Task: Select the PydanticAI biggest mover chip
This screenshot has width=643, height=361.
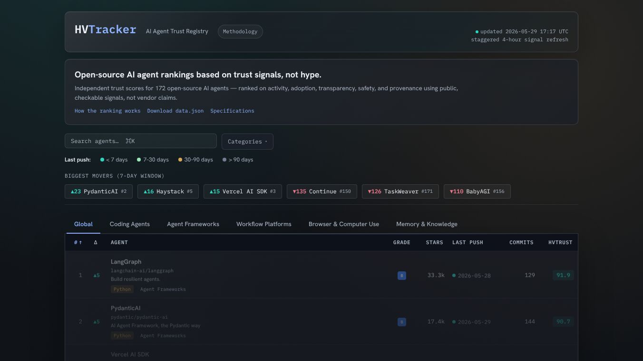Action: [98, 191]
